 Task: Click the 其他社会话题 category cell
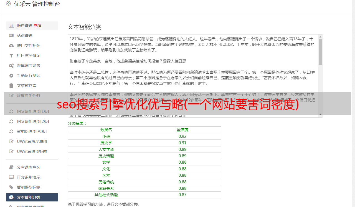106,195
